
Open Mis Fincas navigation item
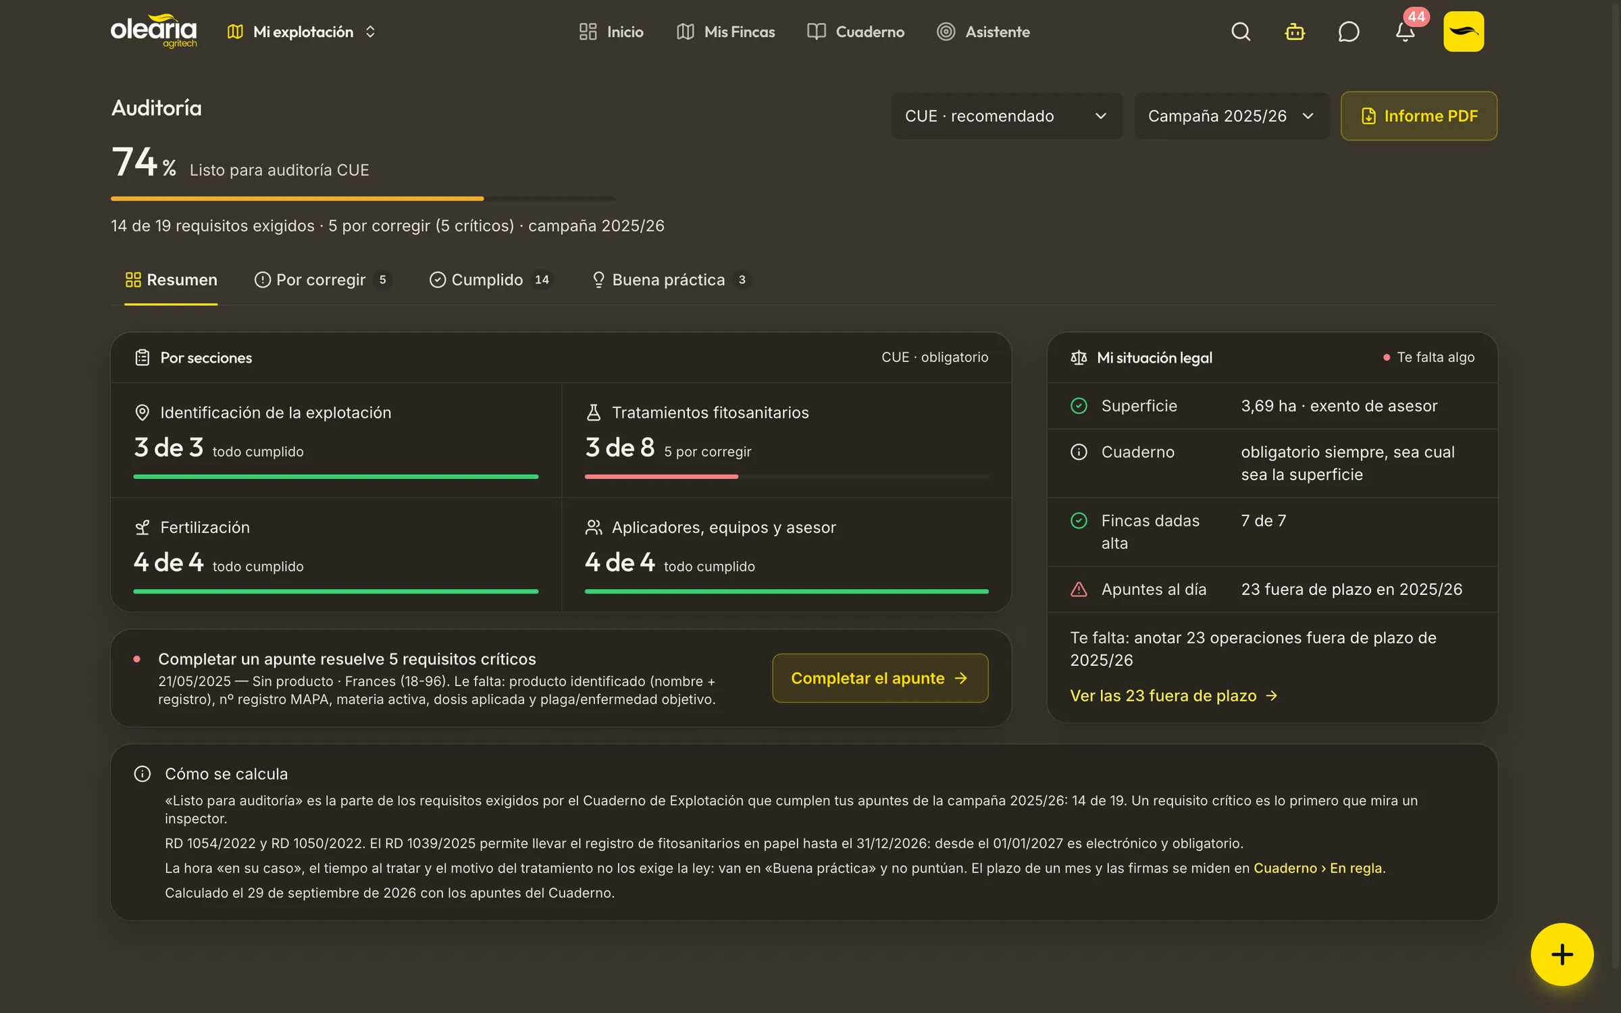725,32
